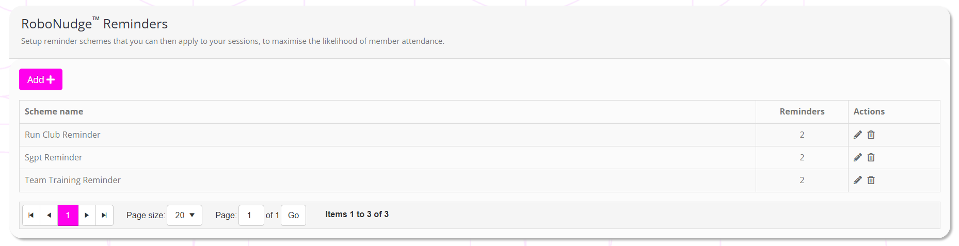This screenshot has height=246, width=959.
Task: Click the Add reminder scheme button
Action: (x=41, y=79)
